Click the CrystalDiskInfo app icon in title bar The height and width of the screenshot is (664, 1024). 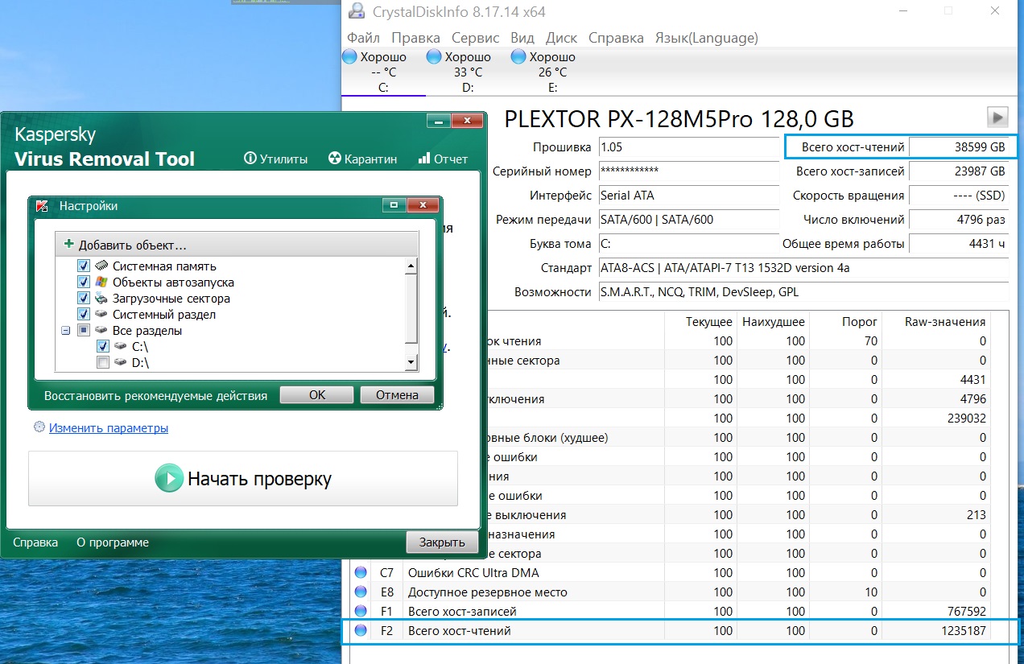click(355, 12)
